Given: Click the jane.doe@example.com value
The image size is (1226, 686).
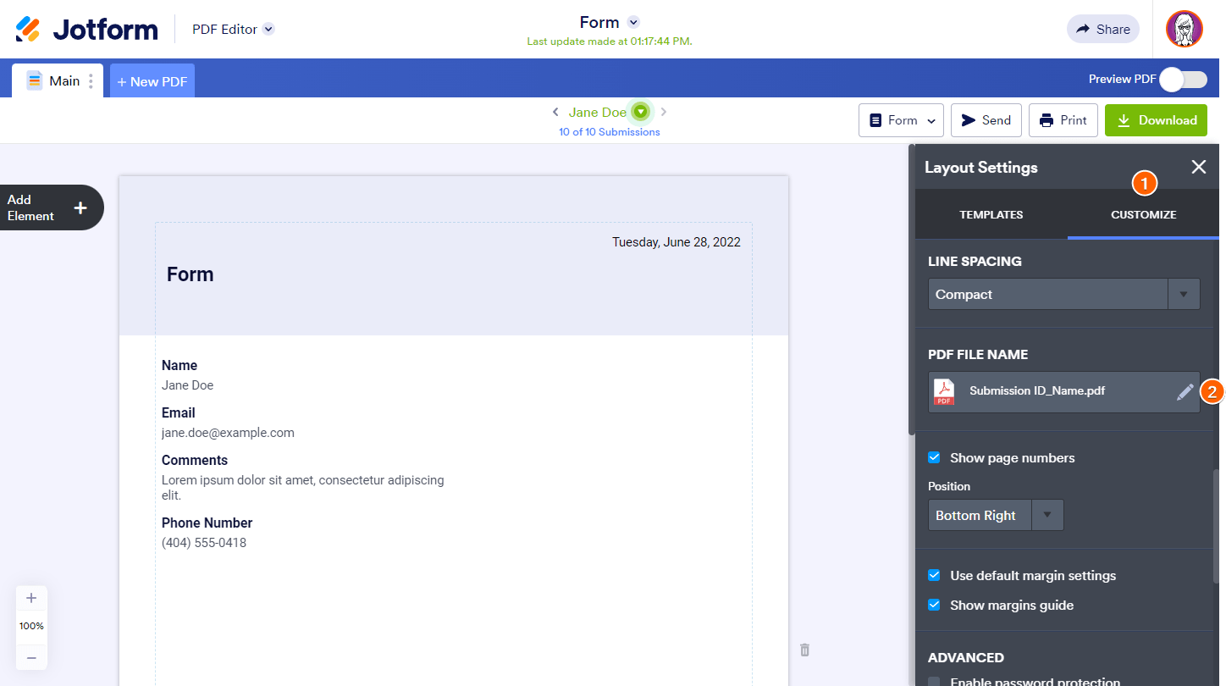Looking at the screenshot, I should 228,433.
